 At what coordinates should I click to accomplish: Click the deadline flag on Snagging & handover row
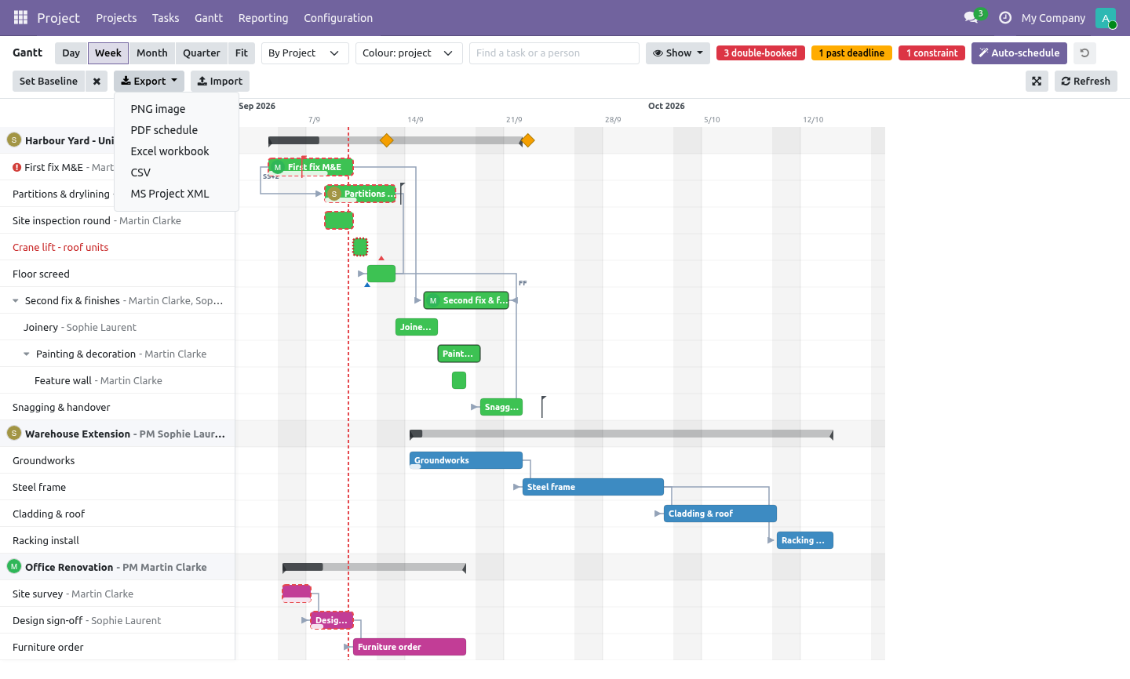point(543,406)
